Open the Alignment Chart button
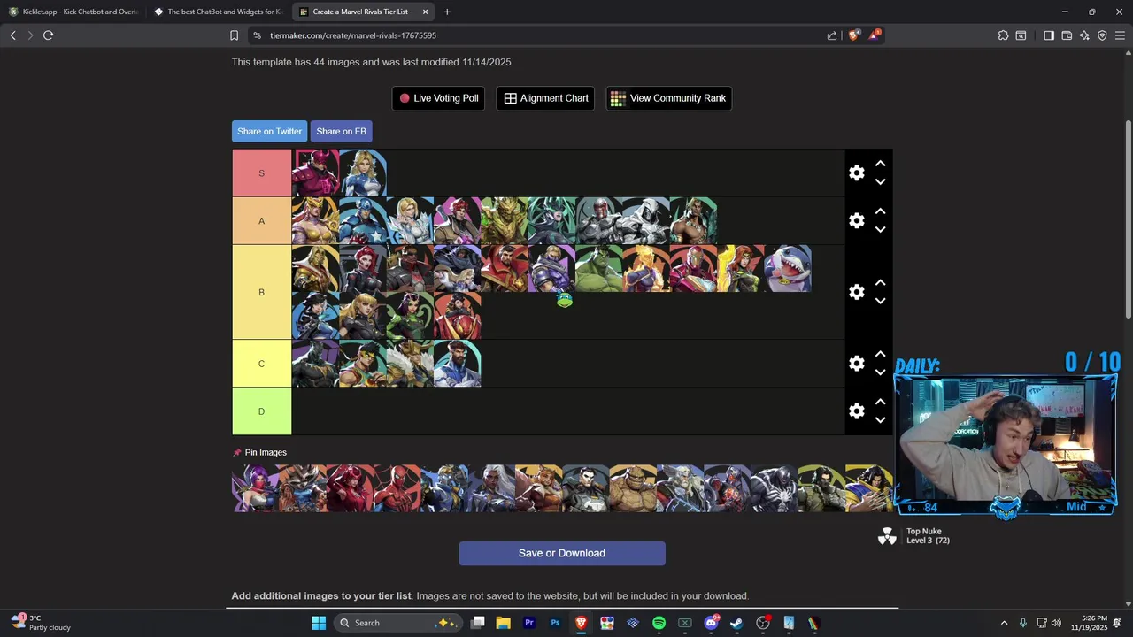The height and width of the screenshot is (637, 1133). [545, 98]
